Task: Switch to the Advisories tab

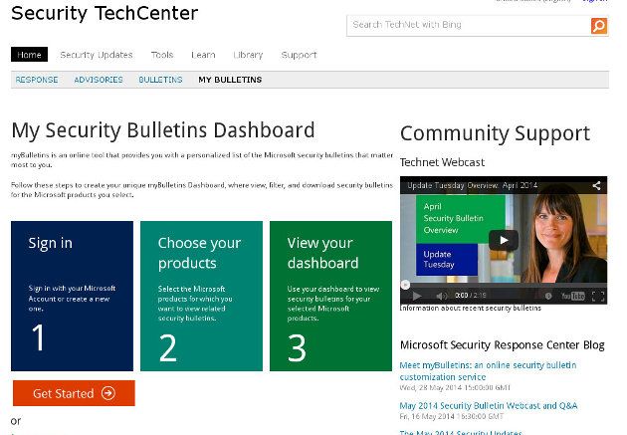Action: 99,80
